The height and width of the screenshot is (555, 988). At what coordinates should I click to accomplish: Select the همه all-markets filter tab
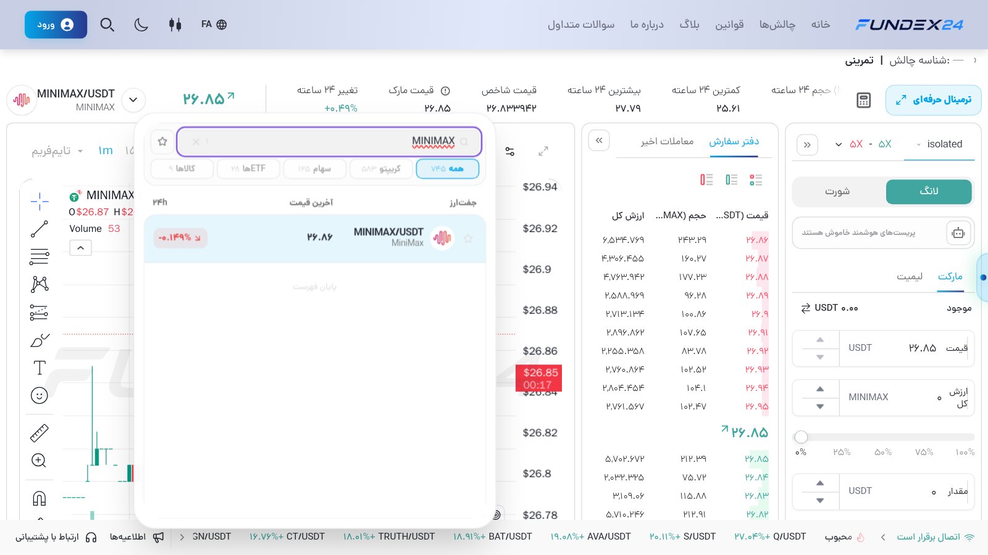[448, 169]
